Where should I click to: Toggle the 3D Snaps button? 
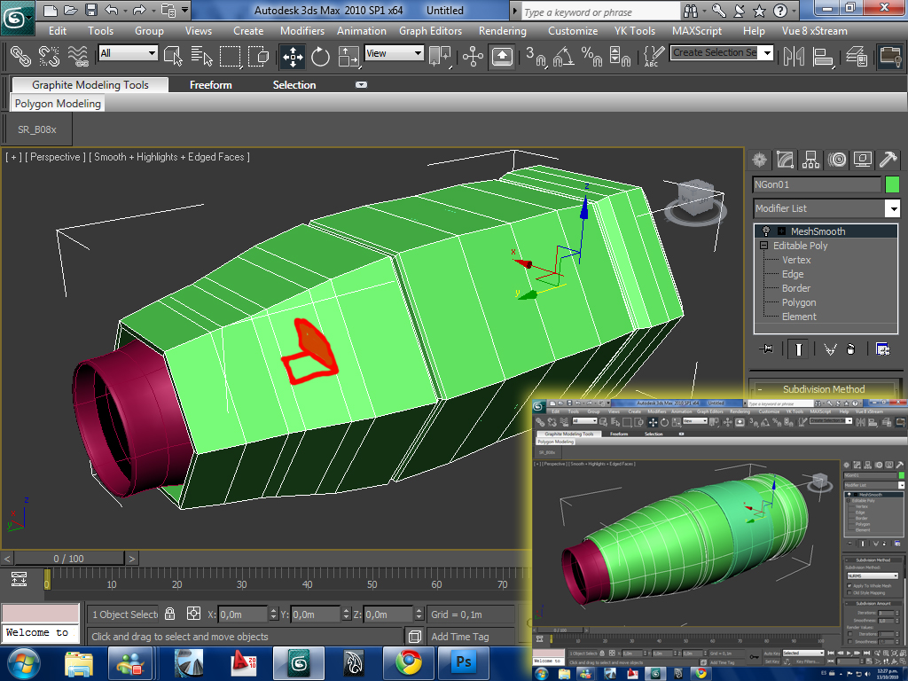(x=536, y=56)
